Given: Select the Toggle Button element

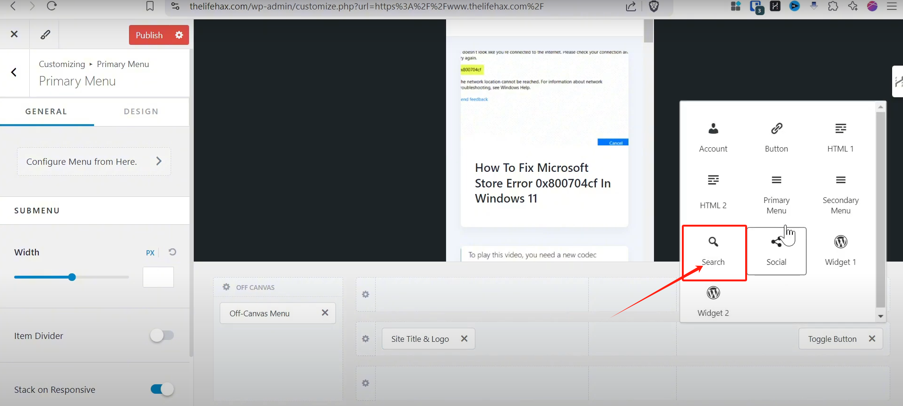Looking at the screenshot, I should (832, 338).
